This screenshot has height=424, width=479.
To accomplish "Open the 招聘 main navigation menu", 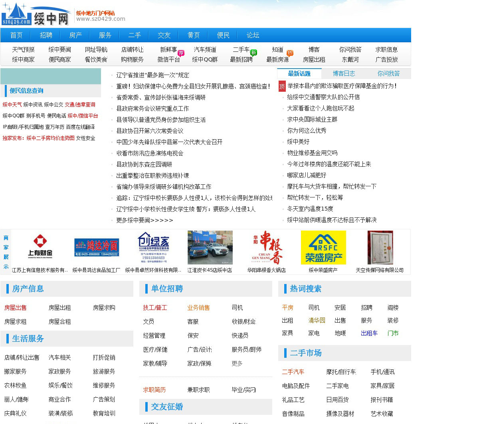I will pos(46,35).
